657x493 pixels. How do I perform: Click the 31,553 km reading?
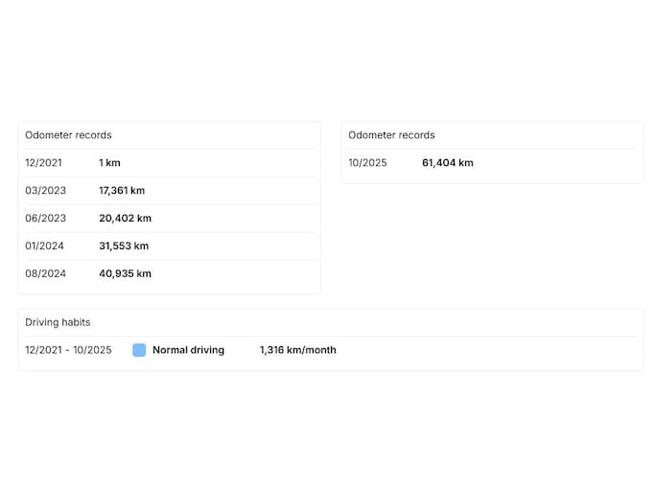coord(124,246)
